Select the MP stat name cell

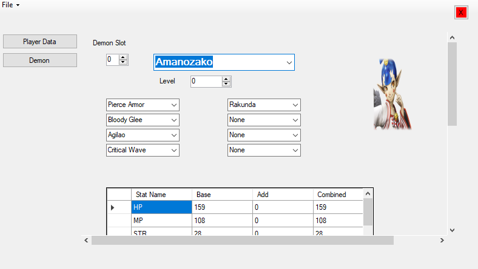tap(161, 221)
